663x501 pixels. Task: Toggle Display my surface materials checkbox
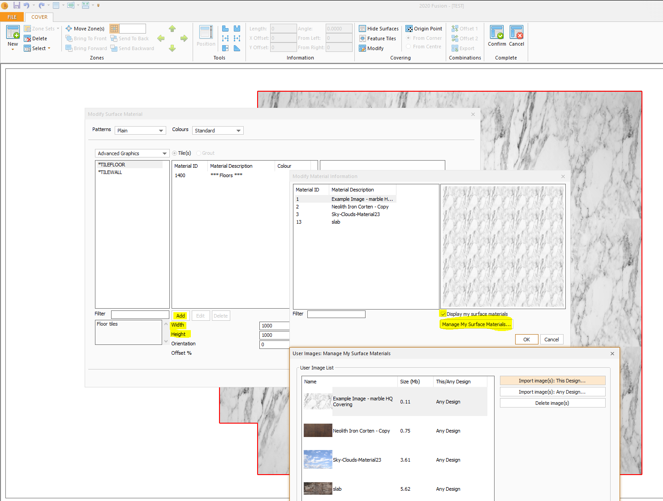point(443,314)
